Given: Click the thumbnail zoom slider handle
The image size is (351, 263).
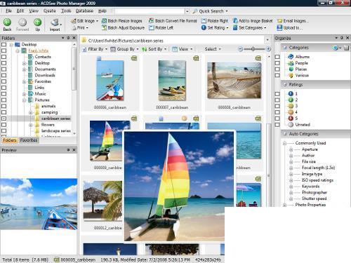Looking at the screenshot, I should point(253,49).
